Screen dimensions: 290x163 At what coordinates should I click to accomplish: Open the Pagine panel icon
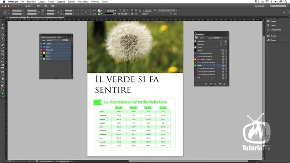point(272,21)
